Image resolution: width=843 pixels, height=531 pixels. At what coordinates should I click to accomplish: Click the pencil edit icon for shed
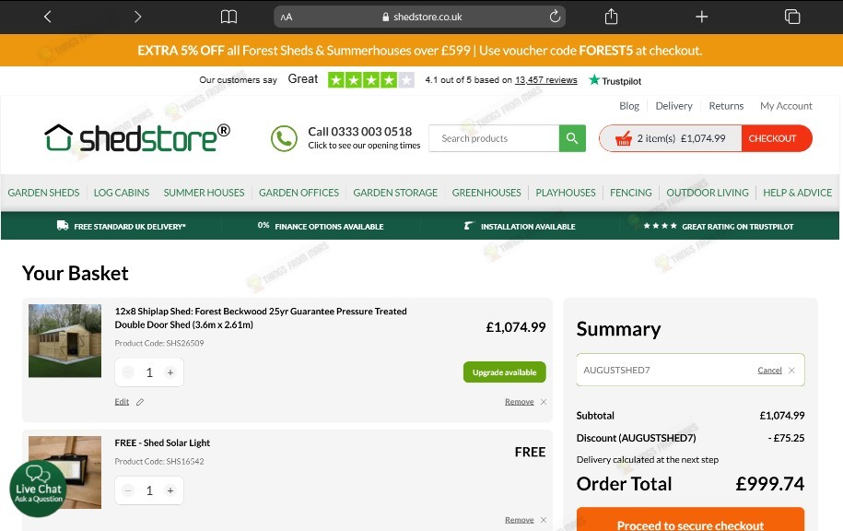[x=140, y=402]
